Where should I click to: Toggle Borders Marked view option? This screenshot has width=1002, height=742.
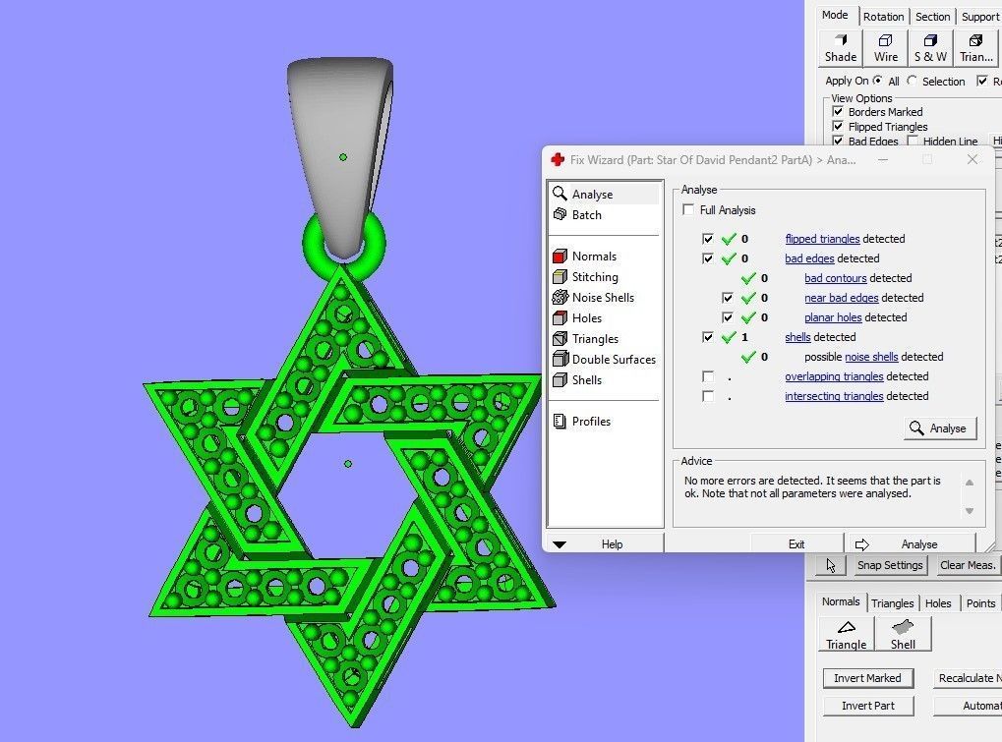point(838,112)
